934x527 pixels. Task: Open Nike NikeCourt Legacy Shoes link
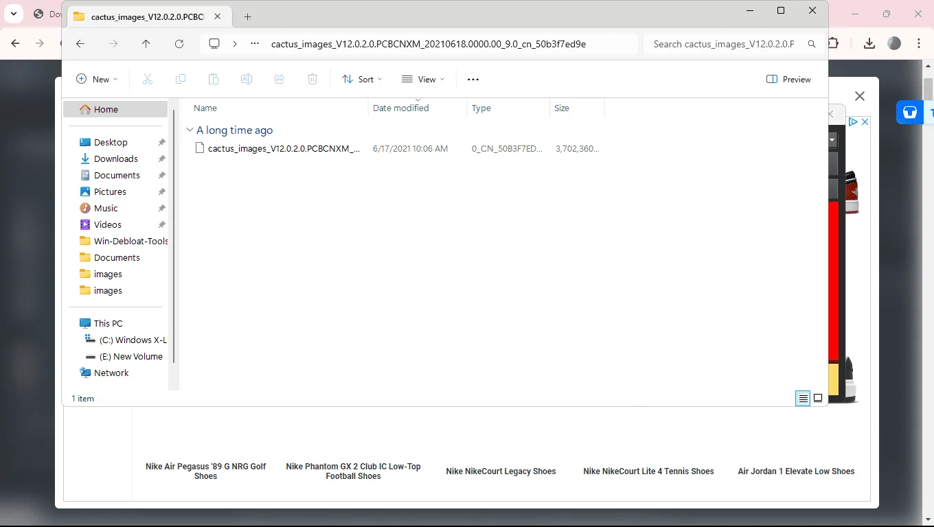click(x=501, y=471)
